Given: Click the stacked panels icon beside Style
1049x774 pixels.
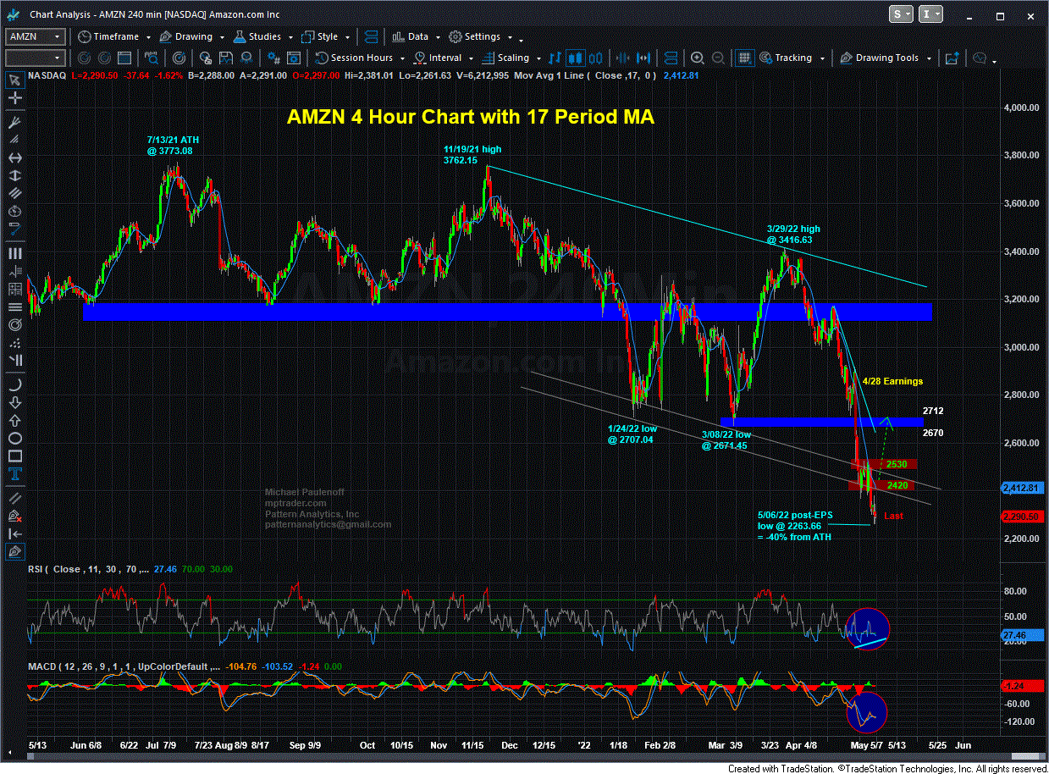Looking at the screenshot, I should (373, 36).
